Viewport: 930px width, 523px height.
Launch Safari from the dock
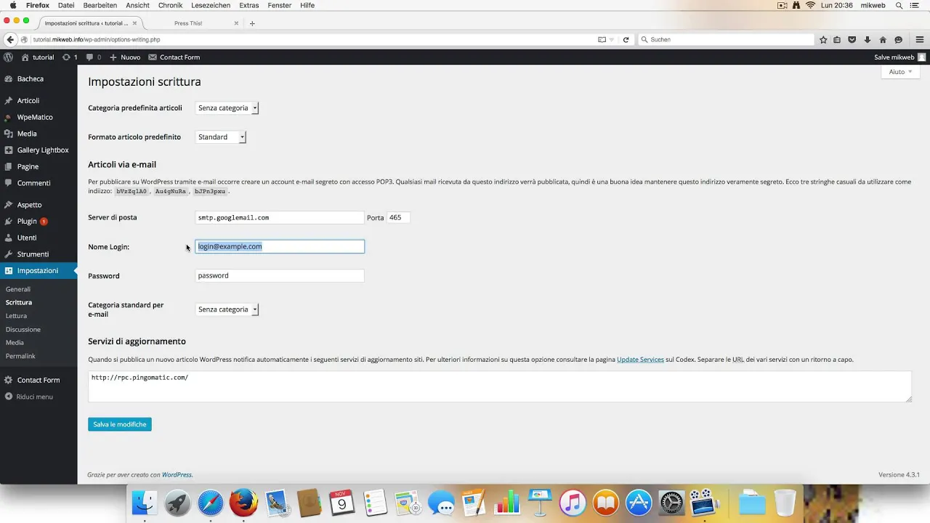211,503
